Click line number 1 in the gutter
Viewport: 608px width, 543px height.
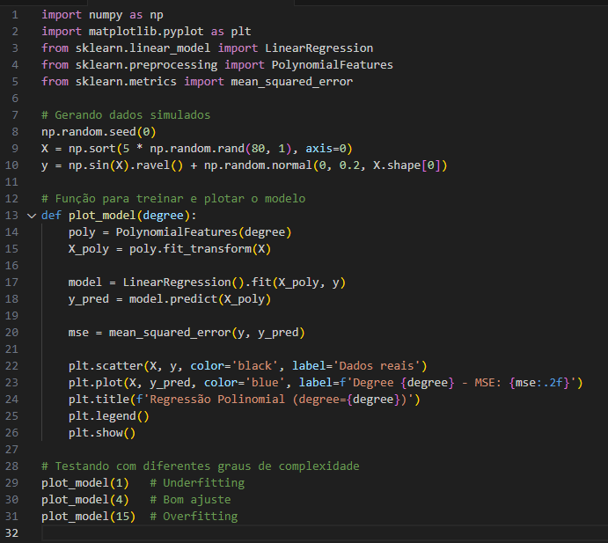[x=15, y=15]
